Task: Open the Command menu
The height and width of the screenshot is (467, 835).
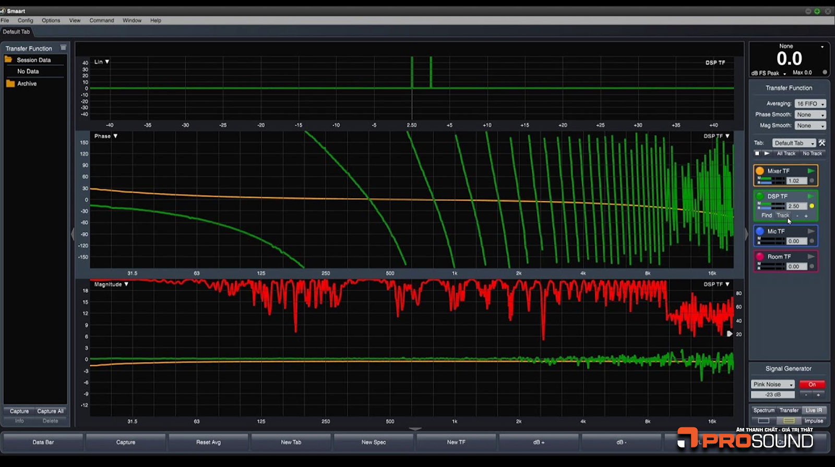Action: [x=101, y=20]
